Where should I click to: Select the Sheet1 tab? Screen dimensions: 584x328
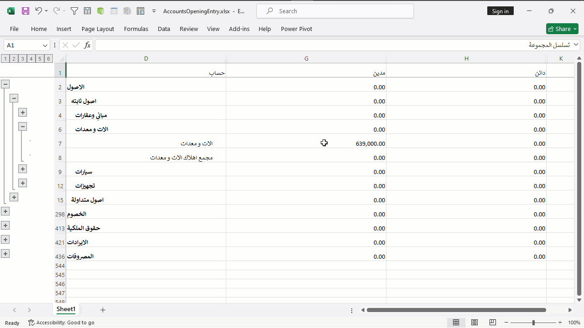(x=66, y=309)
